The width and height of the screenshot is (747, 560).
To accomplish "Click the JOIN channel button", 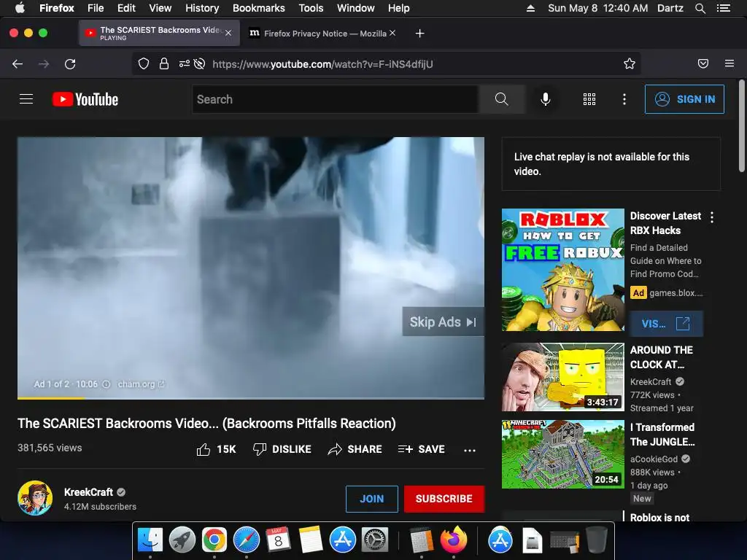I will (x=371, y=499).
